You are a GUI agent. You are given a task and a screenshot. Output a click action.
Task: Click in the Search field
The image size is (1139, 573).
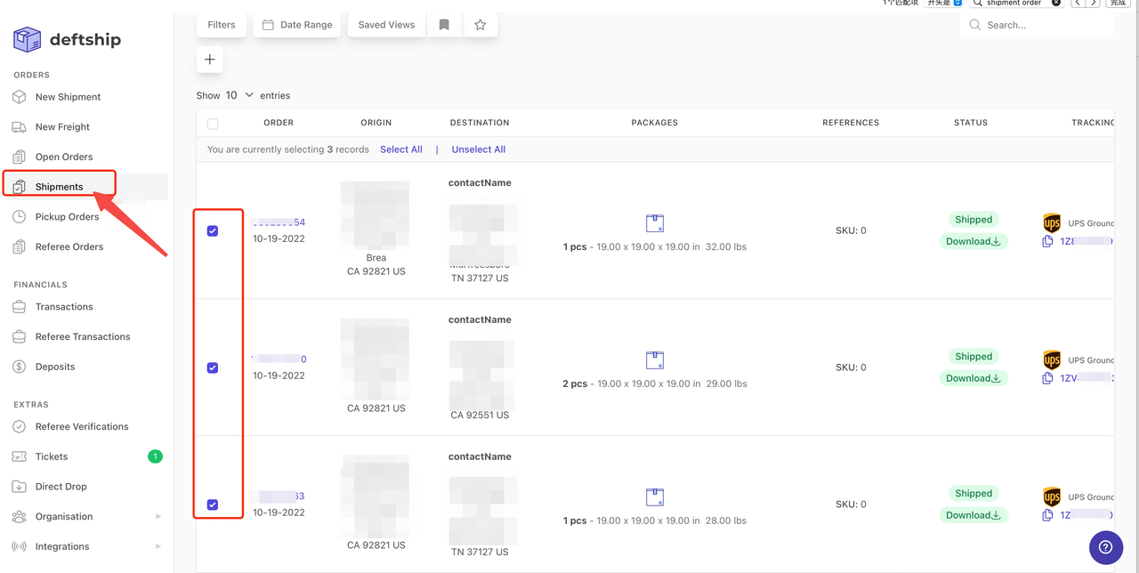(1038, 25)
